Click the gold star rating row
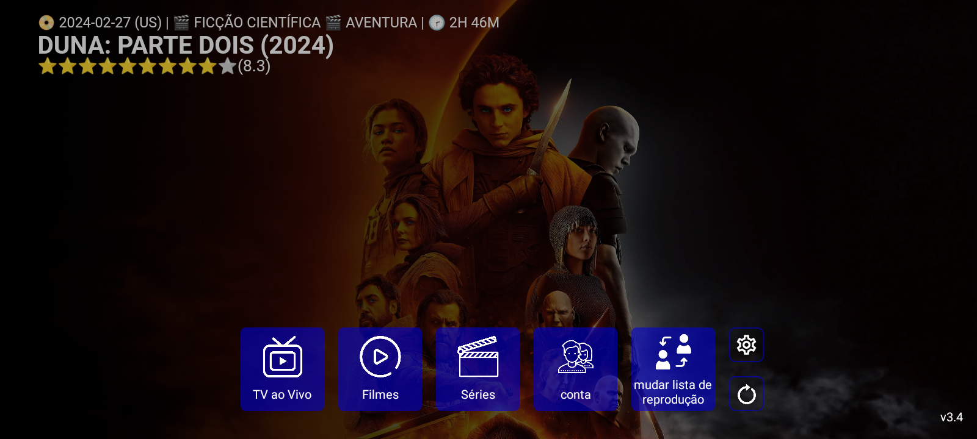This screenshot has height=439, width=977. point(137,66)
